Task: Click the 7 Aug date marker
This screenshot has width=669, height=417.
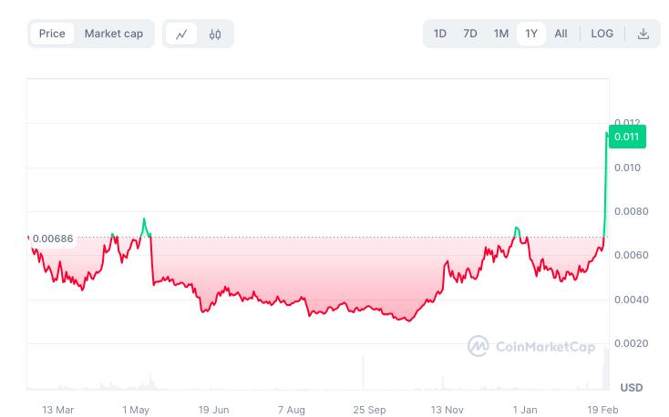Action: point(292,410)
